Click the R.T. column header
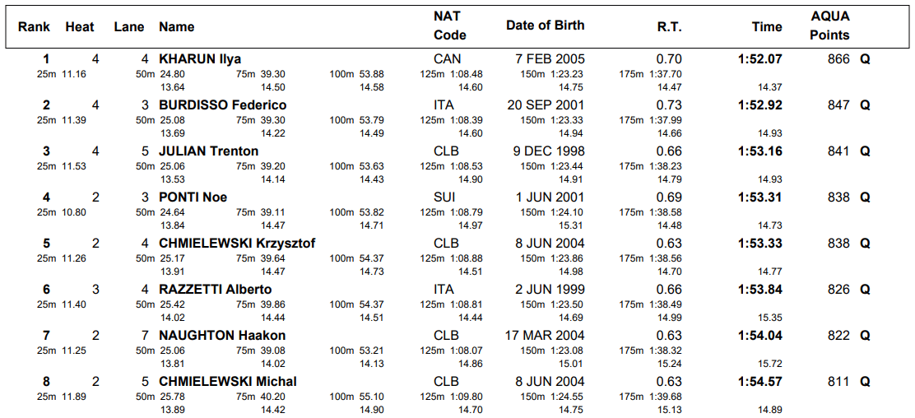This screenshot has height=418, width=915. pyautogui.click(x=669, y=26)
